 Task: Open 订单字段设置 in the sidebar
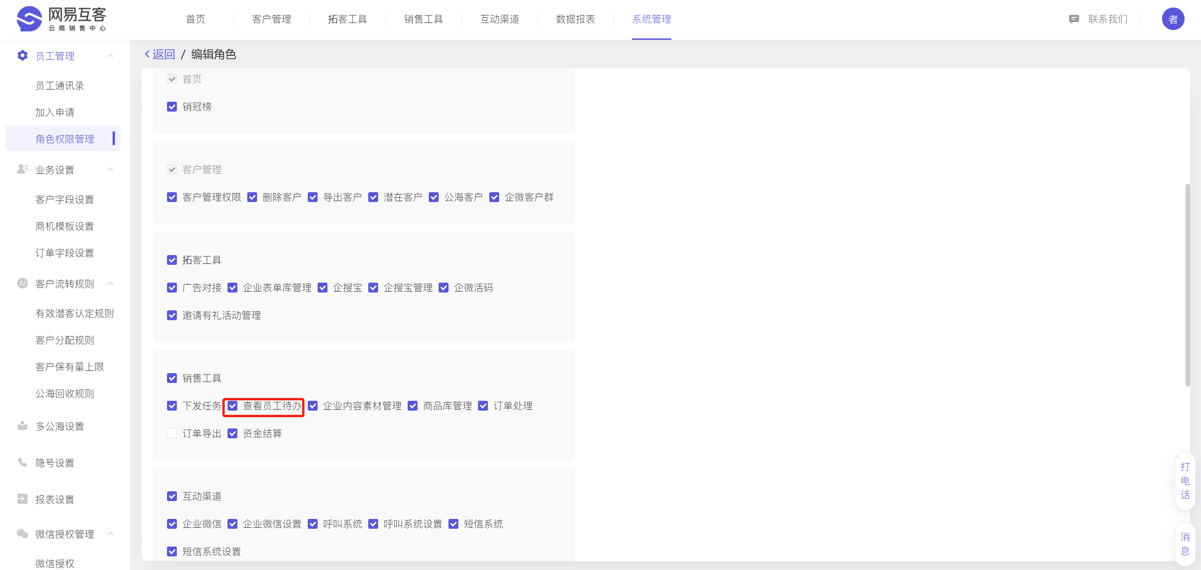pos(65,253)
